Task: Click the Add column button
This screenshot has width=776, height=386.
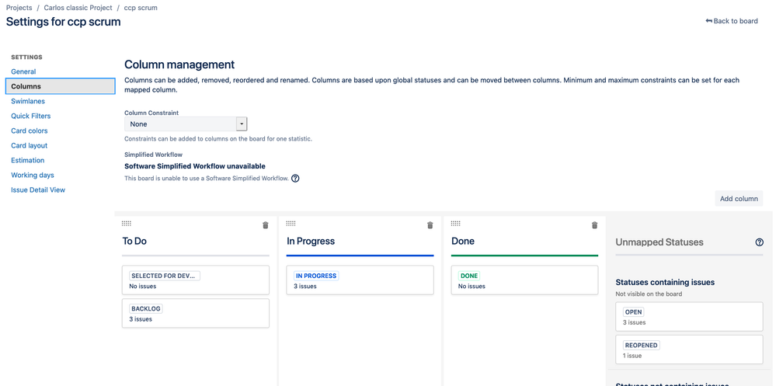Action: click(x=739, y=199)
